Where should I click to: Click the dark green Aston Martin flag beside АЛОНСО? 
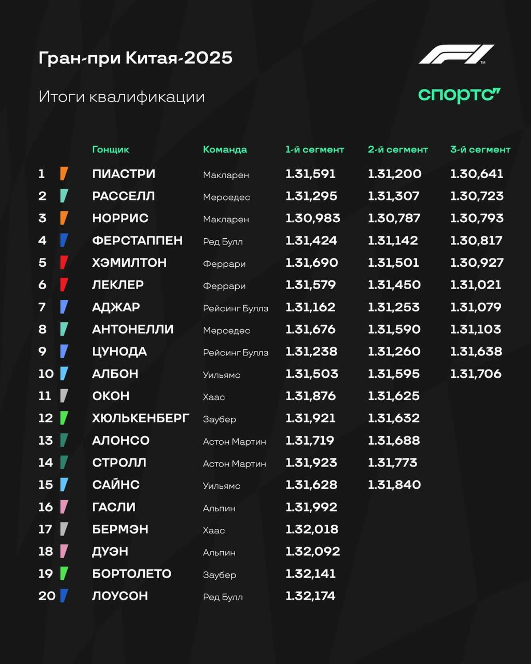64,440
